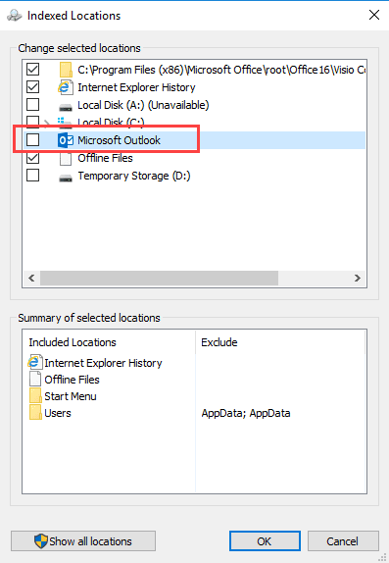Click Offline Files text in summary list
The height and width of the screenshot is (563, 389).
(x=72, y=380)
